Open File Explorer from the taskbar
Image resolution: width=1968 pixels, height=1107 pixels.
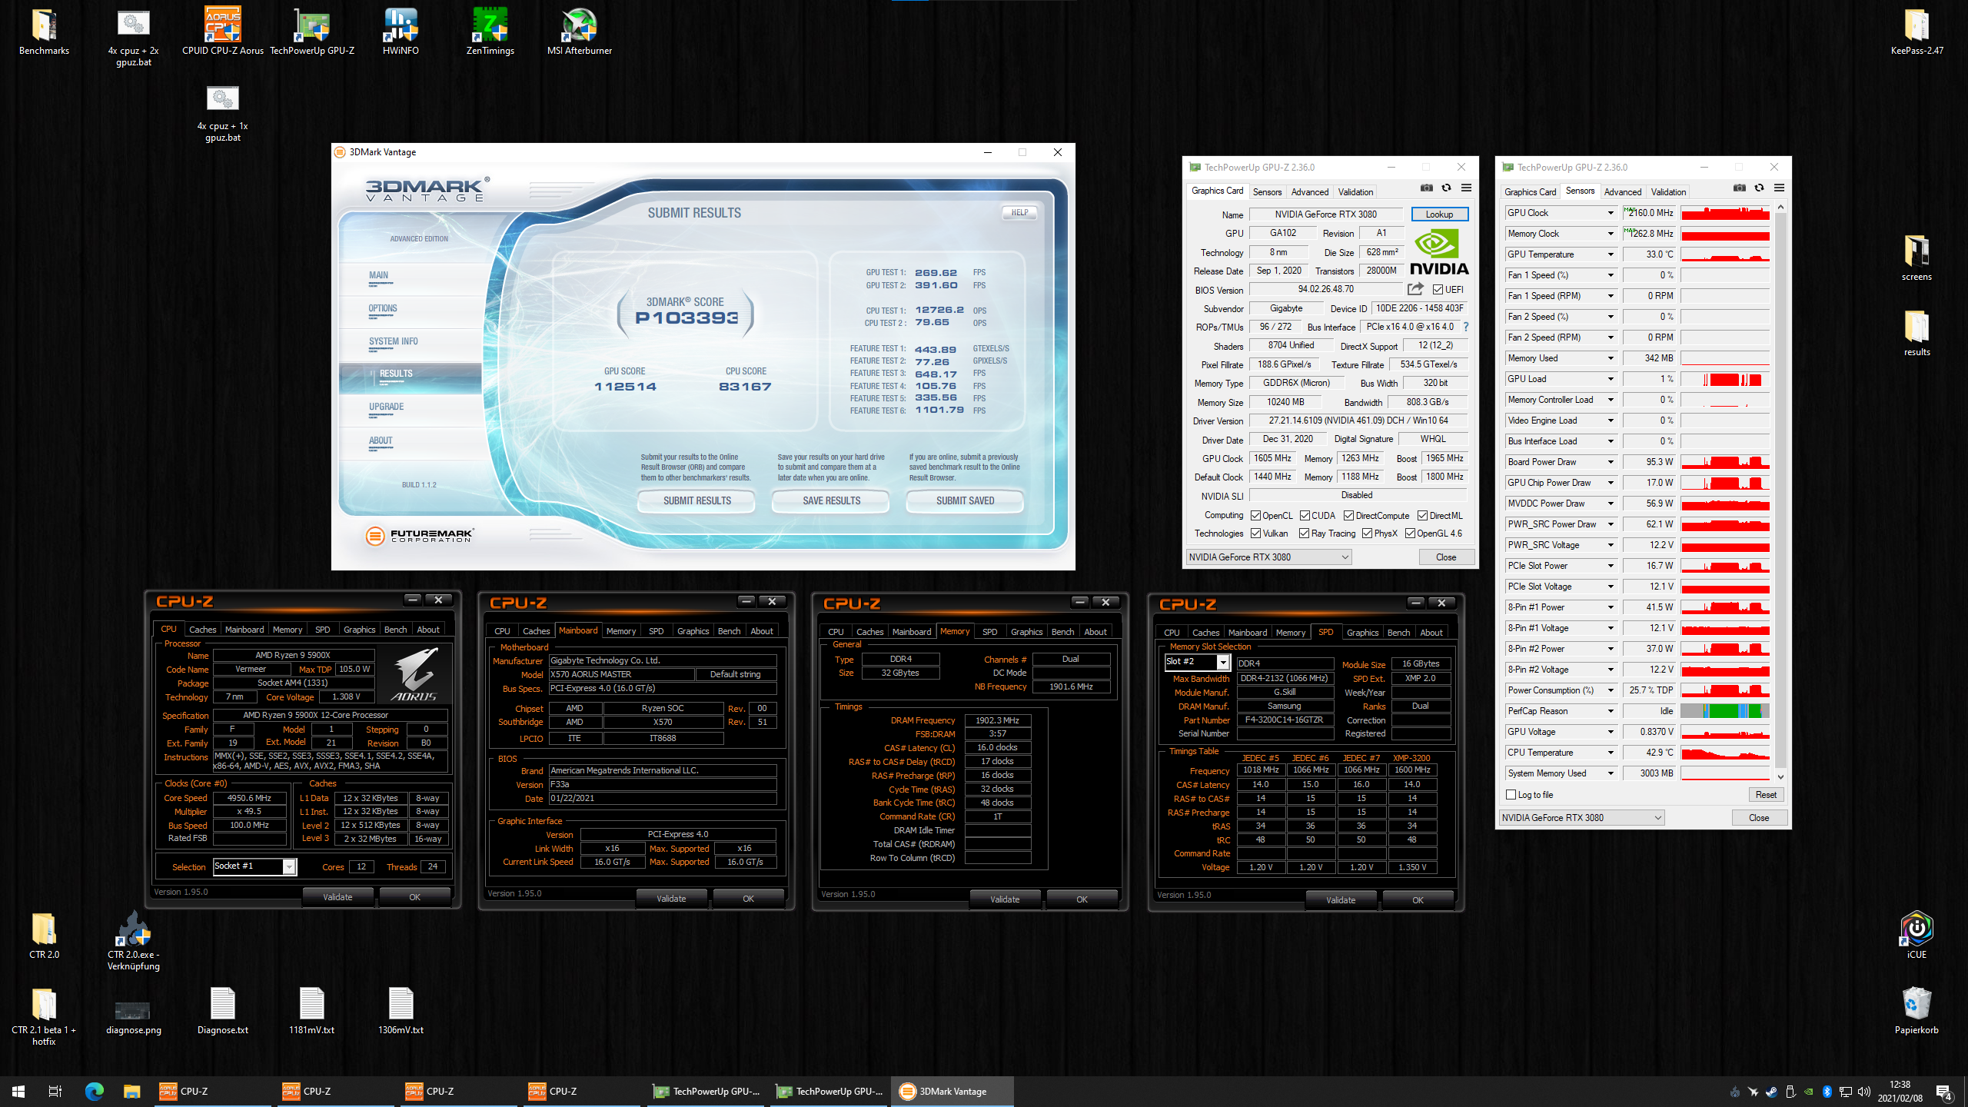point(131,1091)
